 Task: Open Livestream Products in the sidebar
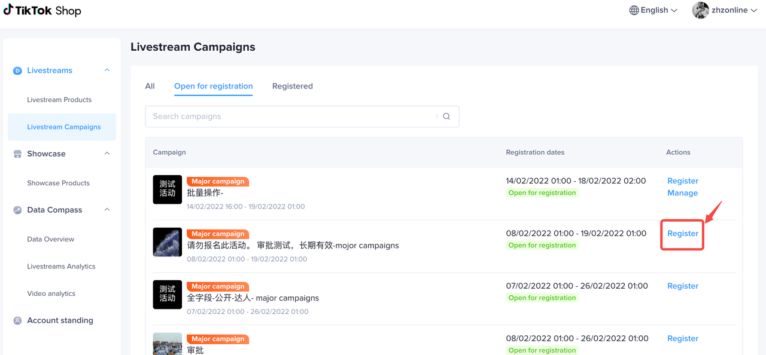pyautogui.click(x=59, y=100)
